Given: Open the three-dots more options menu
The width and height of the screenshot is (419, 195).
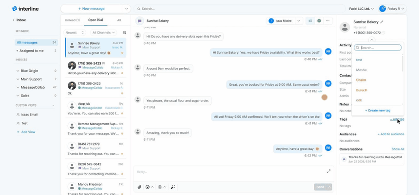Looking at the screenshot, I should coord(328,21).
